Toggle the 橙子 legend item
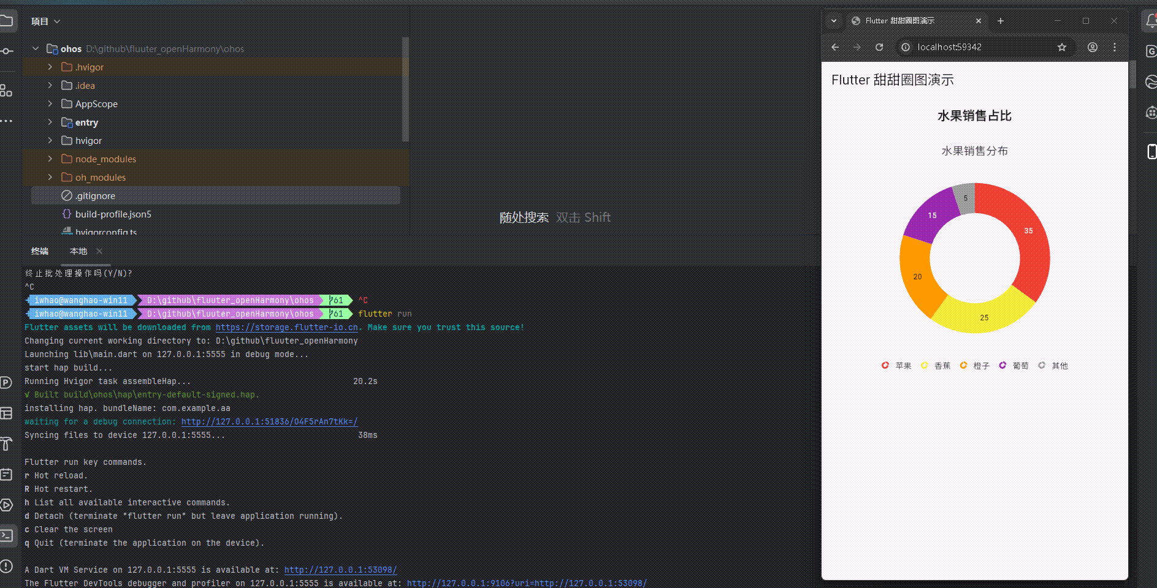Screen dimensions: 1157x588 (975, 366)
